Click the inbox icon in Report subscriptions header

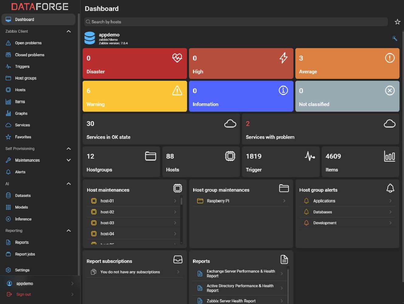(x=178, y=259)
